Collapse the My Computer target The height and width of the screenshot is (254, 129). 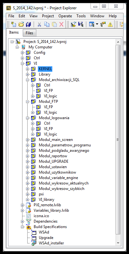point(17,47)
